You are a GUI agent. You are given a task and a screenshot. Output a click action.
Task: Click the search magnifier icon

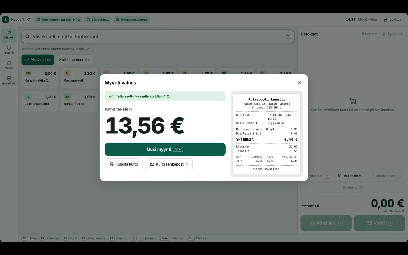(x=27, y=36)
